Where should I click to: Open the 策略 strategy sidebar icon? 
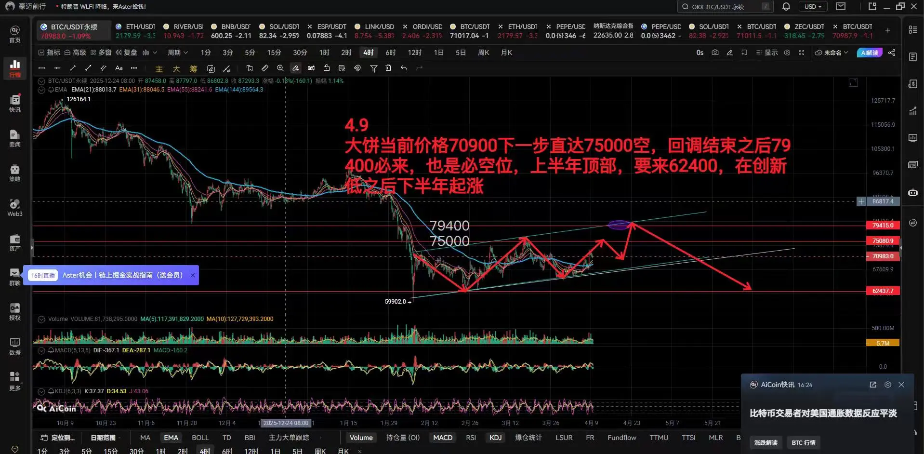pyautogui.click(x=15, y=173)
